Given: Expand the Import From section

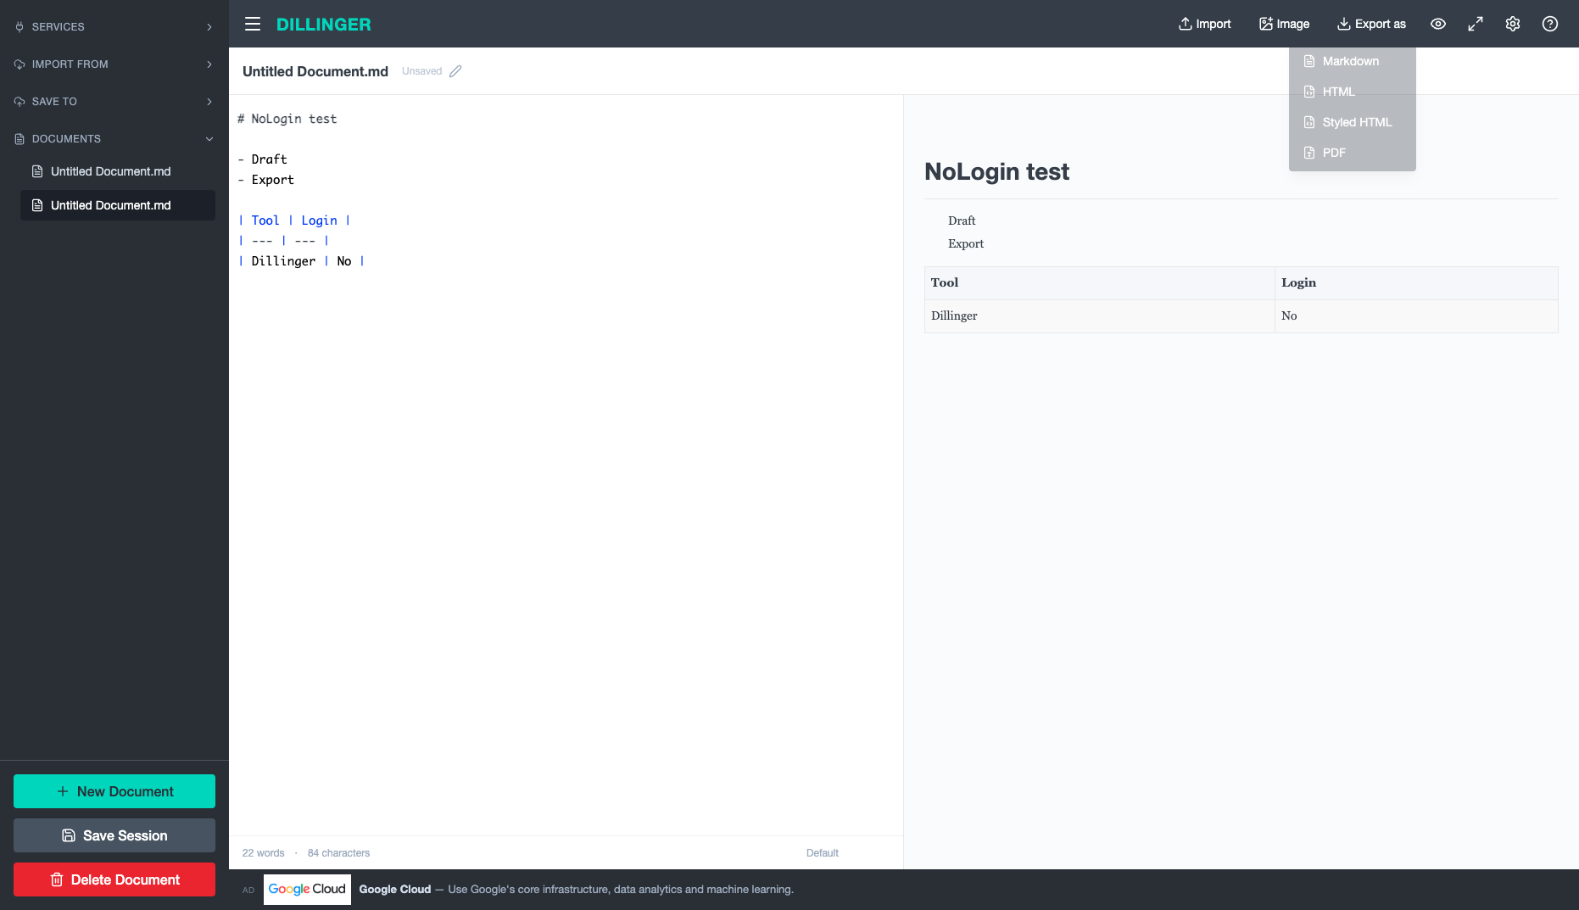Looking at the screenshot, I should [x=114, y=64].
